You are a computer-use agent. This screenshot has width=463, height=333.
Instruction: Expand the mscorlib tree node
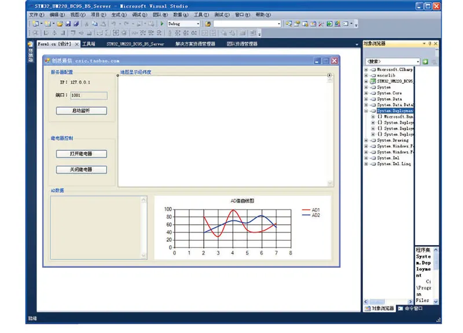tap(366, 76)
